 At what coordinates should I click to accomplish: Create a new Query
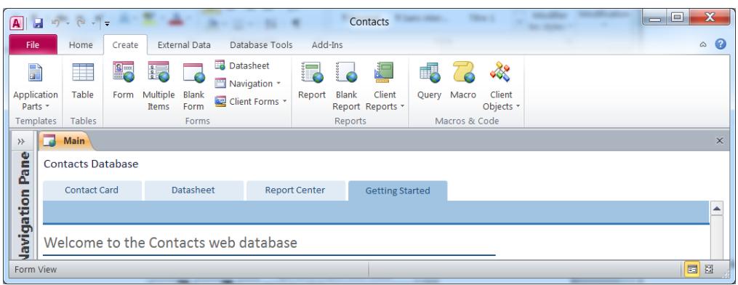coord(429,81)
